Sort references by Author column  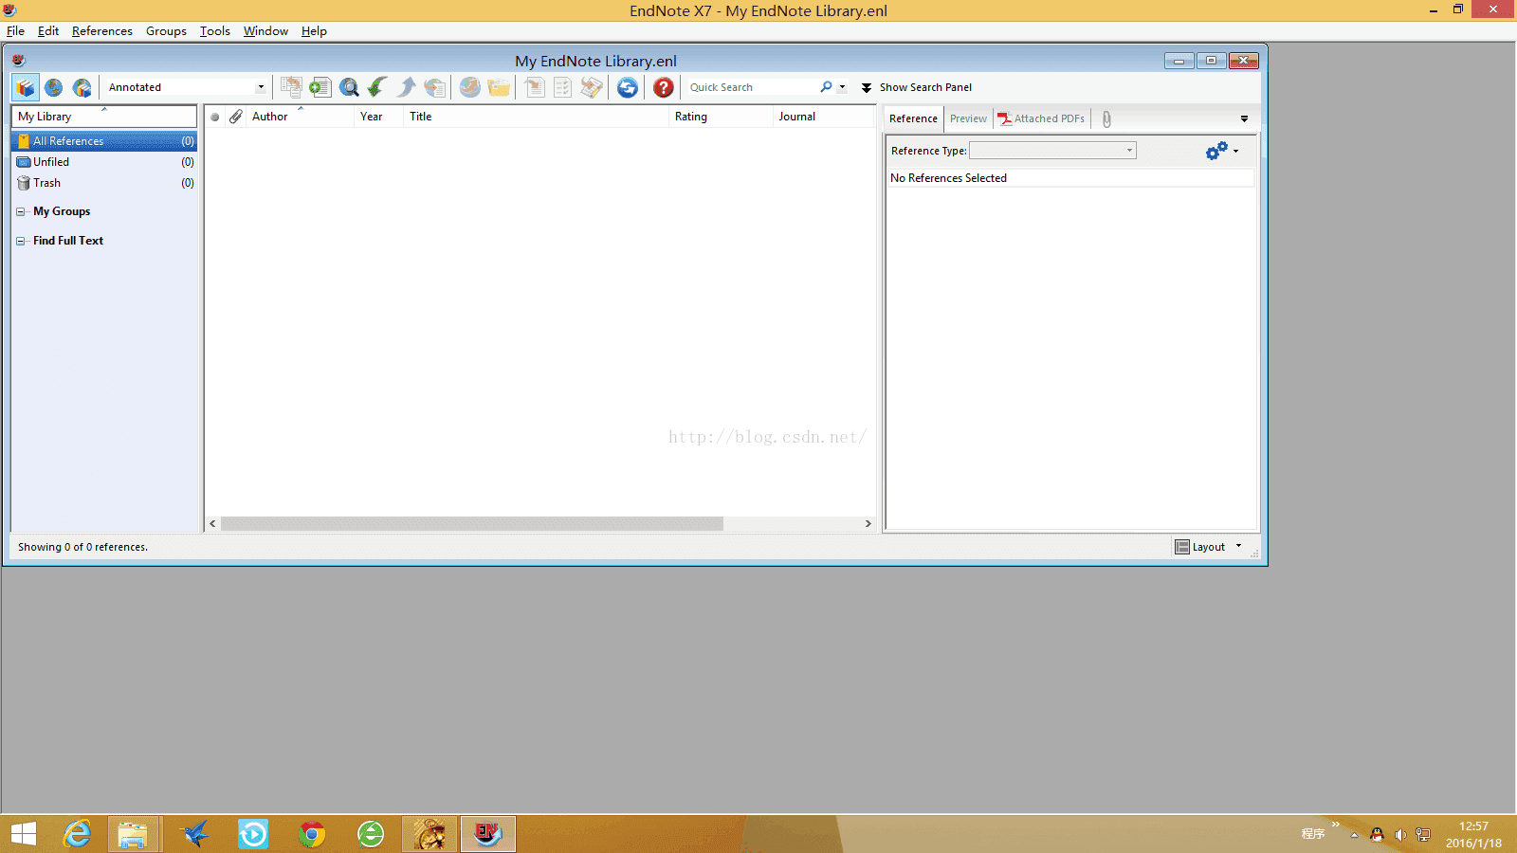pyautogui.click(x=300, y=117)
